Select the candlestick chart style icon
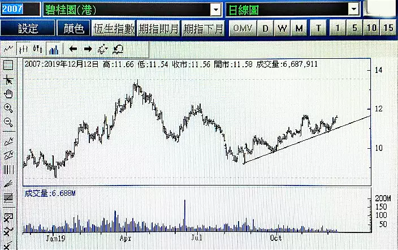Screen dimensions: 398x250 [38, 49]
